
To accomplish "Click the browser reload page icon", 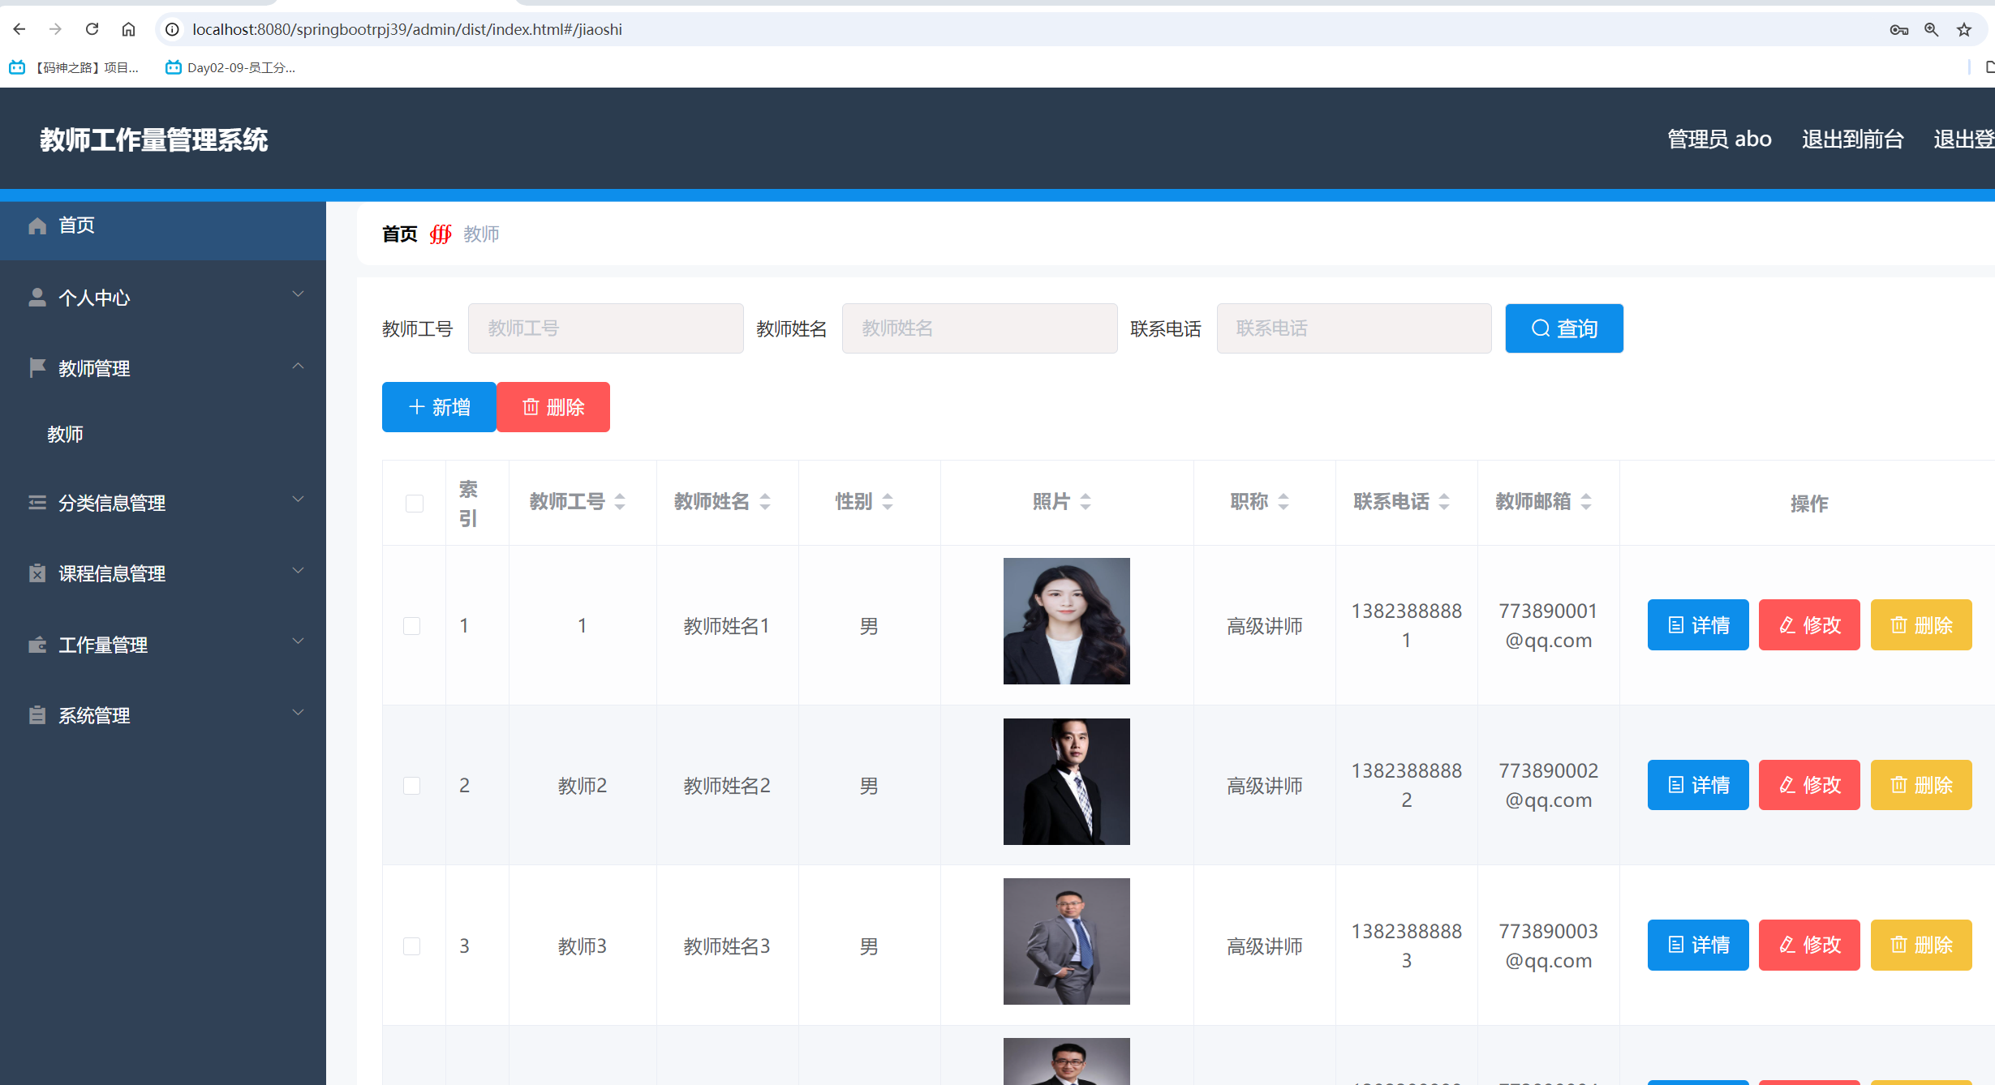I will (92, 29).
